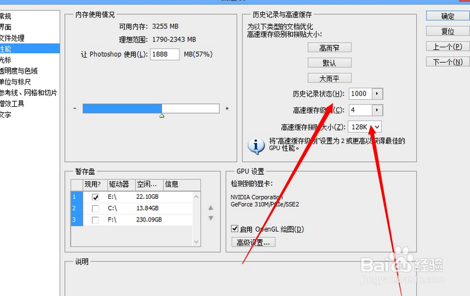Toggle 启用 OpenGL 绘图 checkbox
Image resolution: width=470 pixels, height=296 pixels.
235,229
